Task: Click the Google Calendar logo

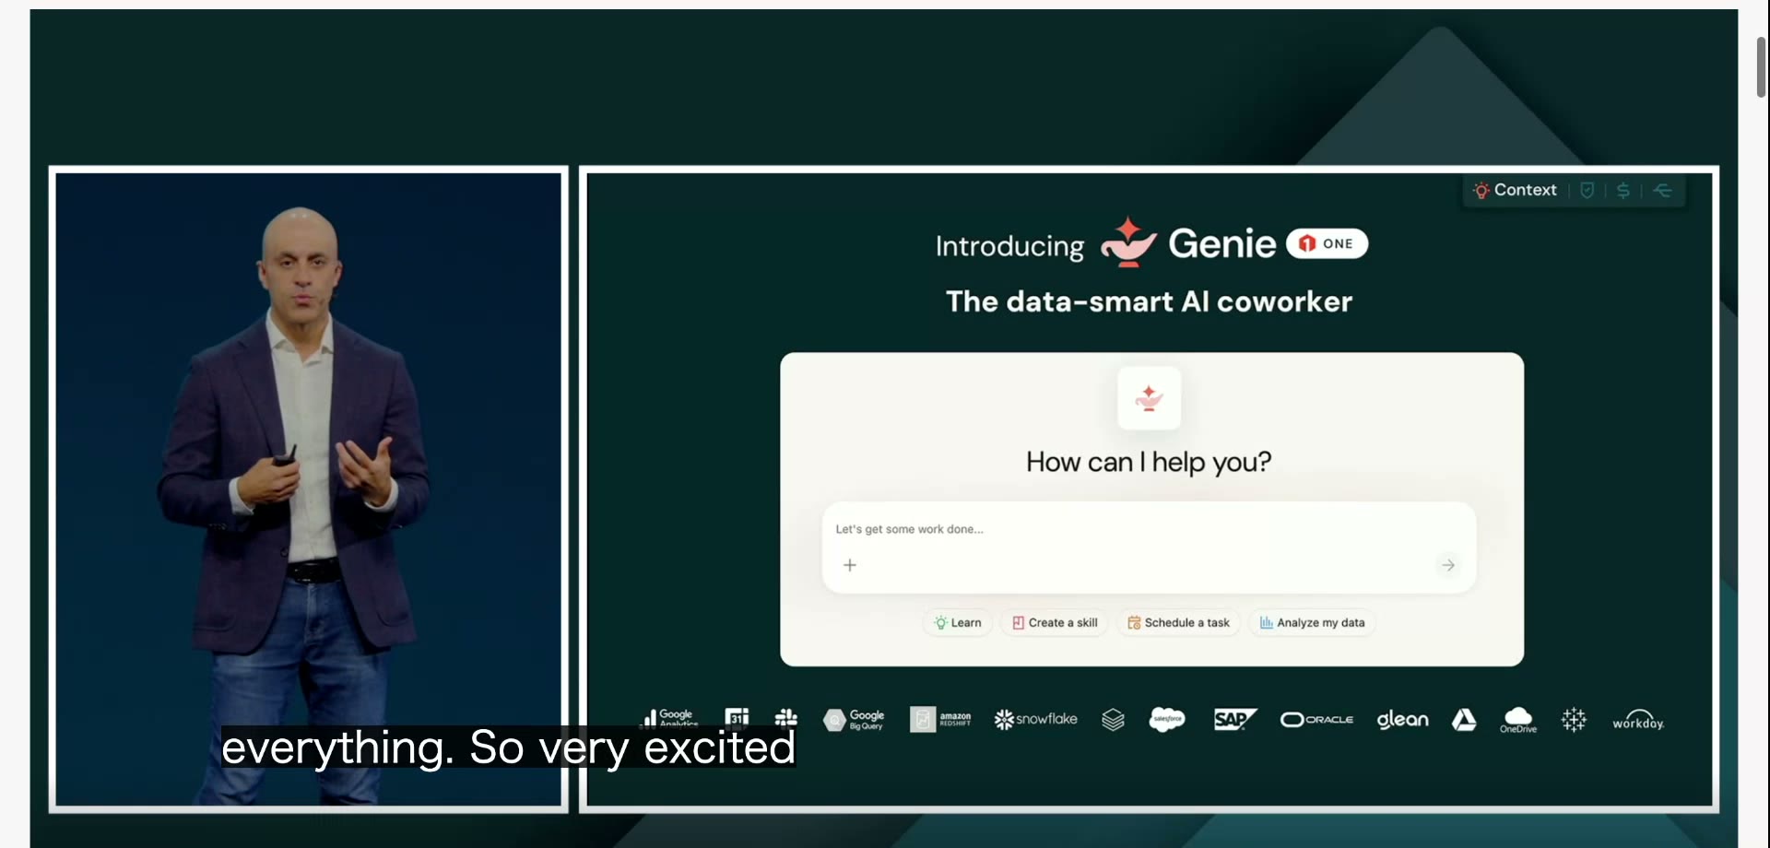Action: pyautogui.click(x=737, y=717)
